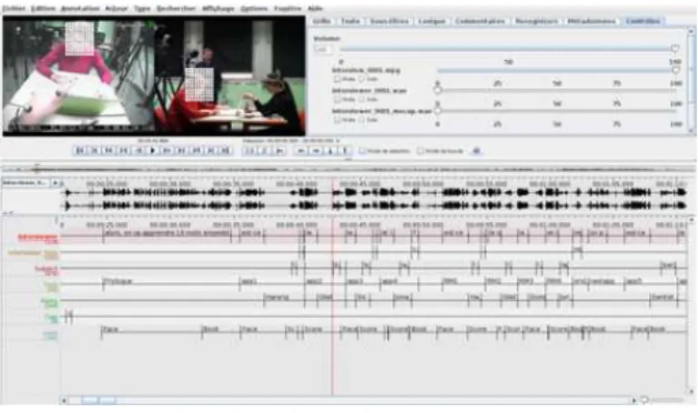Step one frame forward
The height and width of the screenshot is (413, 698).
coord(182,151)
